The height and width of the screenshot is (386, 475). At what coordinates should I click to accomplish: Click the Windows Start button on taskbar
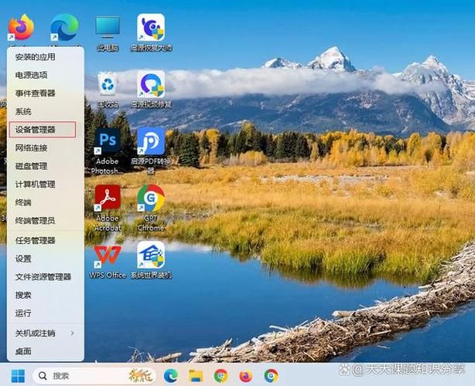(18, 376)
